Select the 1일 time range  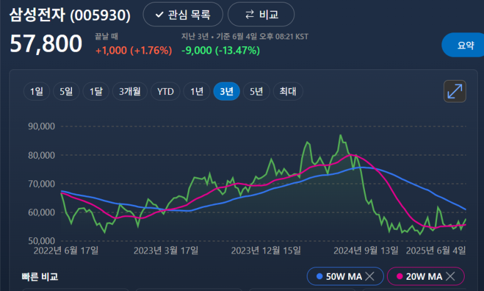click(36, 91)
